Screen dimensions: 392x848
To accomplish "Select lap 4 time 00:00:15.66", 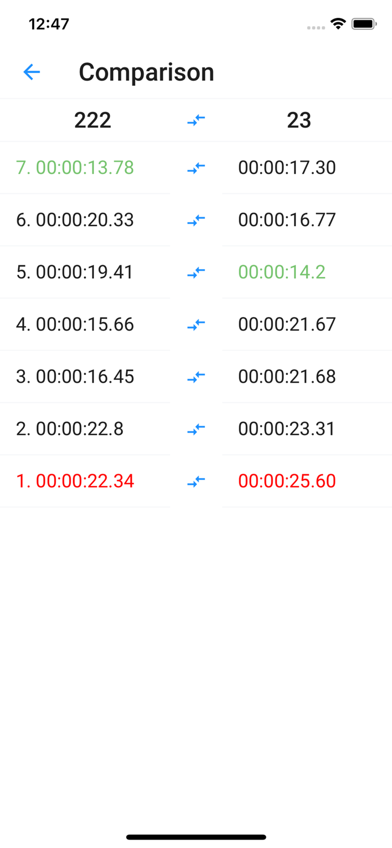I will (75, 324).
